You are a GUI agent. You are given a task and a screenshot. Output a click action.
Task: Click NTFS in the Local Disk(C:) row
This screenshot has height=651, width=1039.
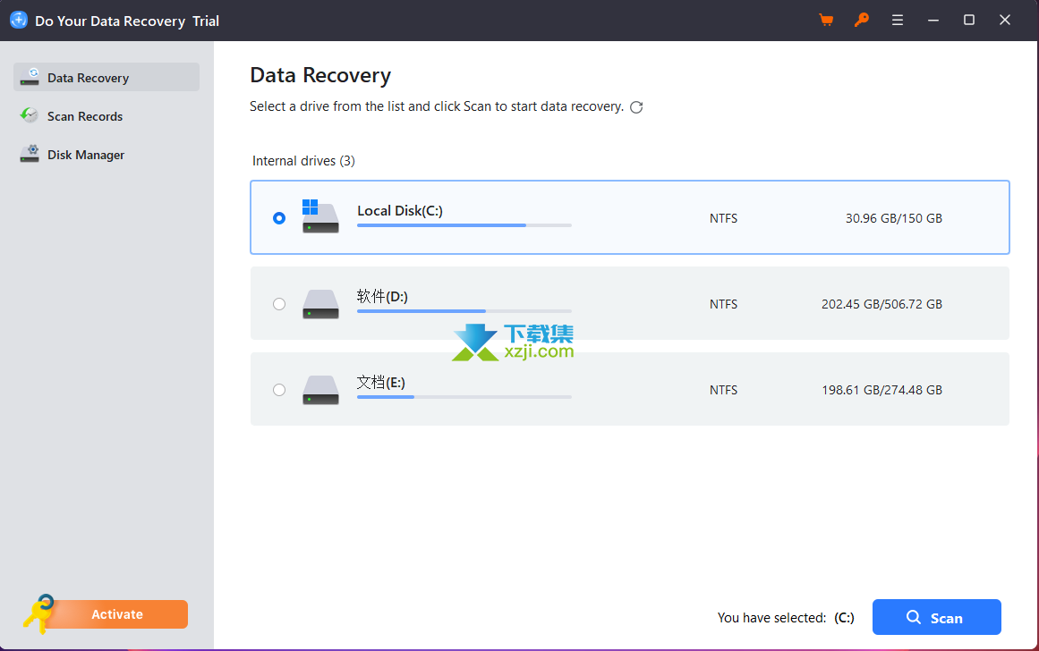click(x=723, y=218)
